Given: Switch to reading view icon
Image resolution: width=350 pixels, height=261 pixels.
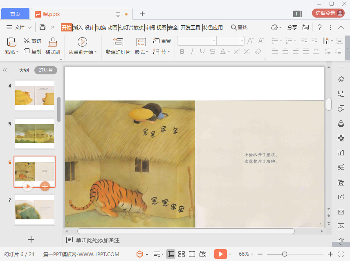Looking at the screenshot, I should pos(192,254).
